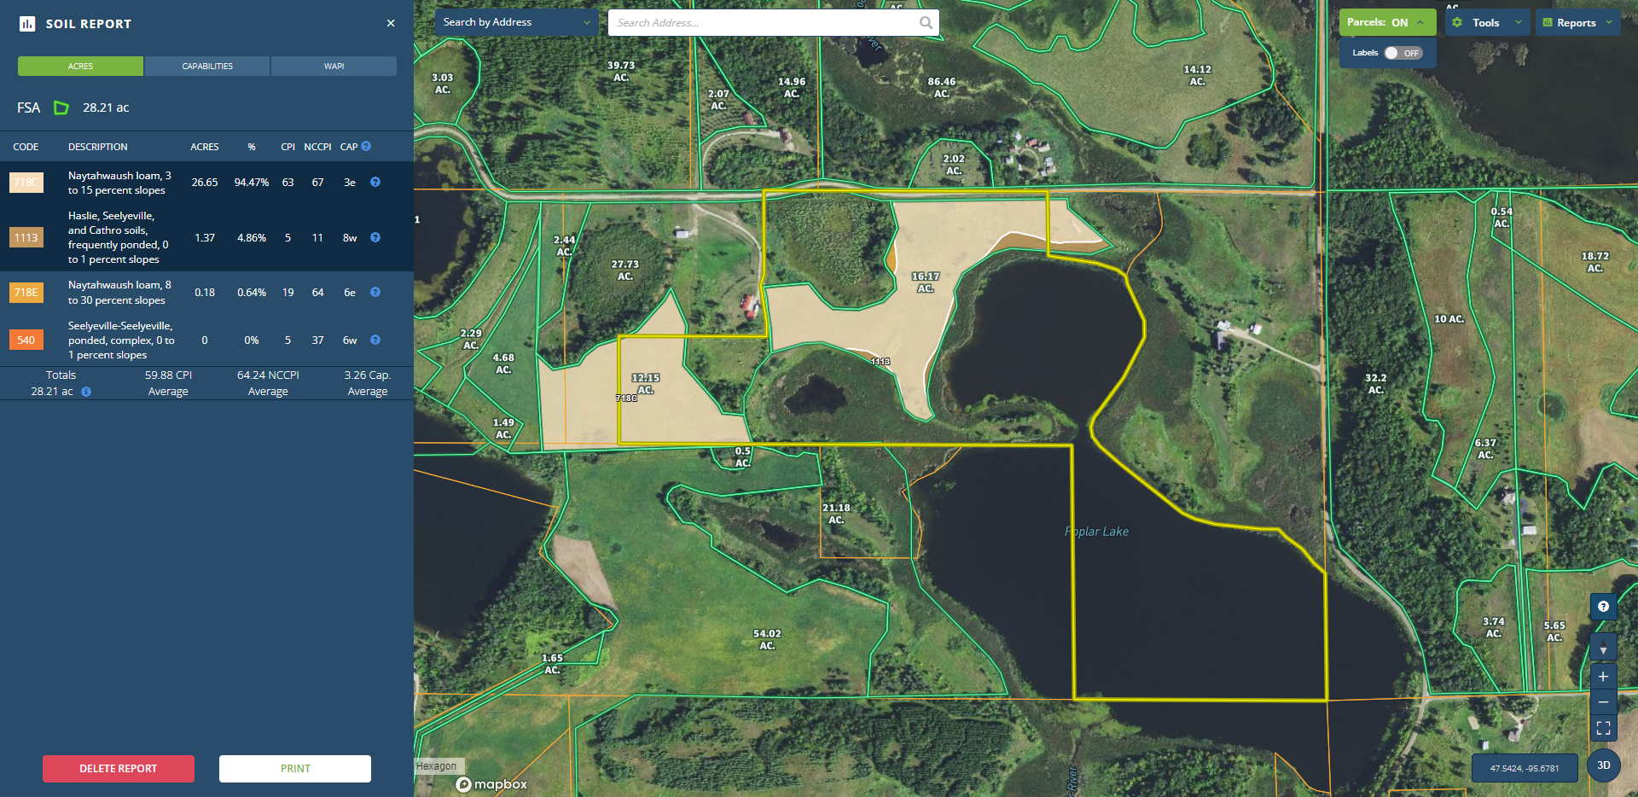The width and height of the screenshot is (1638, 797).
Task: Click info icon for soil 718C row
Action: 375,183
